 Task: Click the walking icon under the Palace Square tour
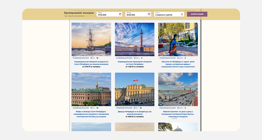pyautogui.click(x=142, y=58)
